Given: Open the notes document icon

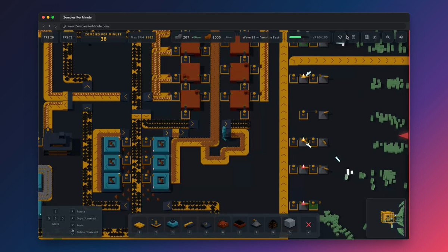Looking at the screenshot, I should [x=353, y=37].
